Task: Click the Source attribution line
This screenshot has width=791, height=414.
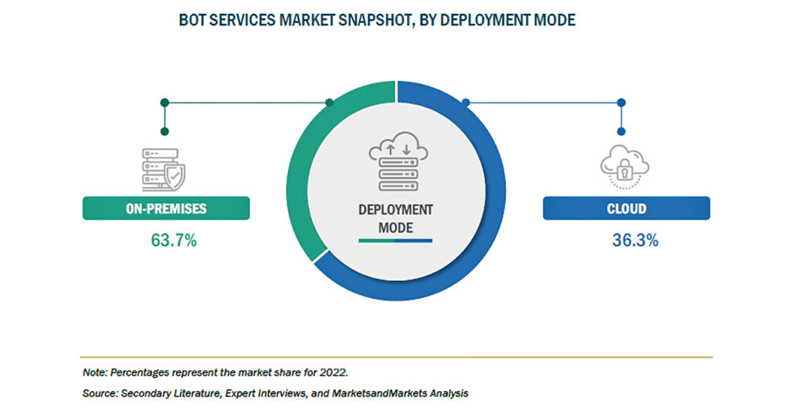Action: click(x=276, y=393)
